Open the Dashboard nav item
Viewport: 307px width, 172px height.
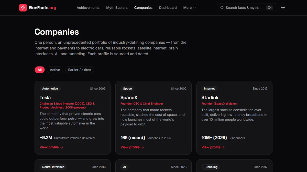point(168,8)
